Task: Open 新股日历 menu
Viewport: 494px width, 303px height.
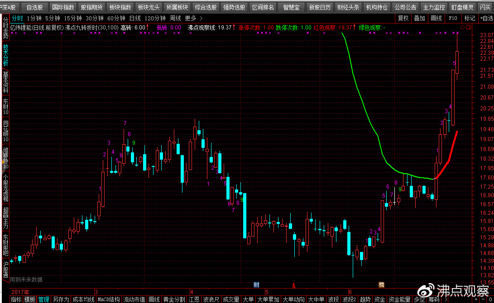Action: click(x=320, y=7)
